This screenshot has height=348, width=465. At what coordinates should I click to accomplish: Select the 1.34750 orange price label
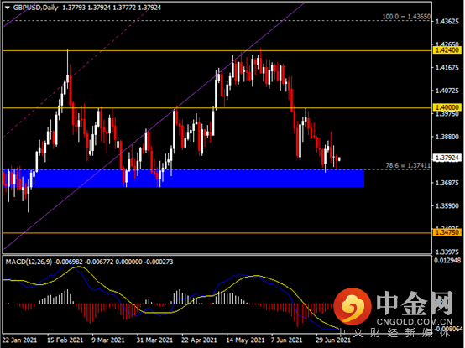(x=447, y=232)
